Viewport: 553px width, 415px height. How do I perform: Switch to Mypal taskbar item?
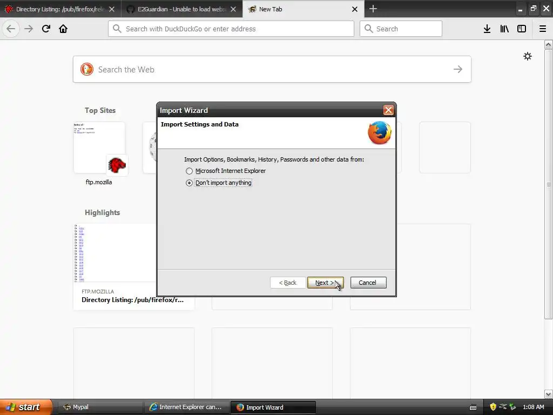(99, 407)
